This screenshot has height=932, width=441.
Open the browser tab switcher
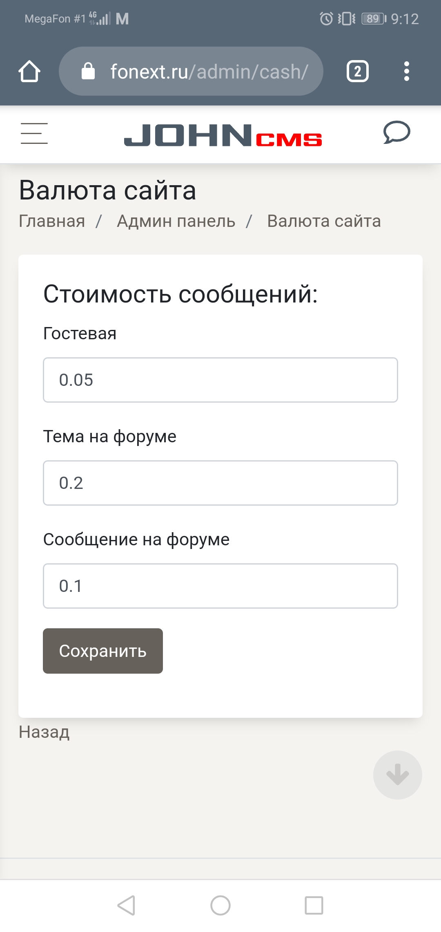click(357, 72)
